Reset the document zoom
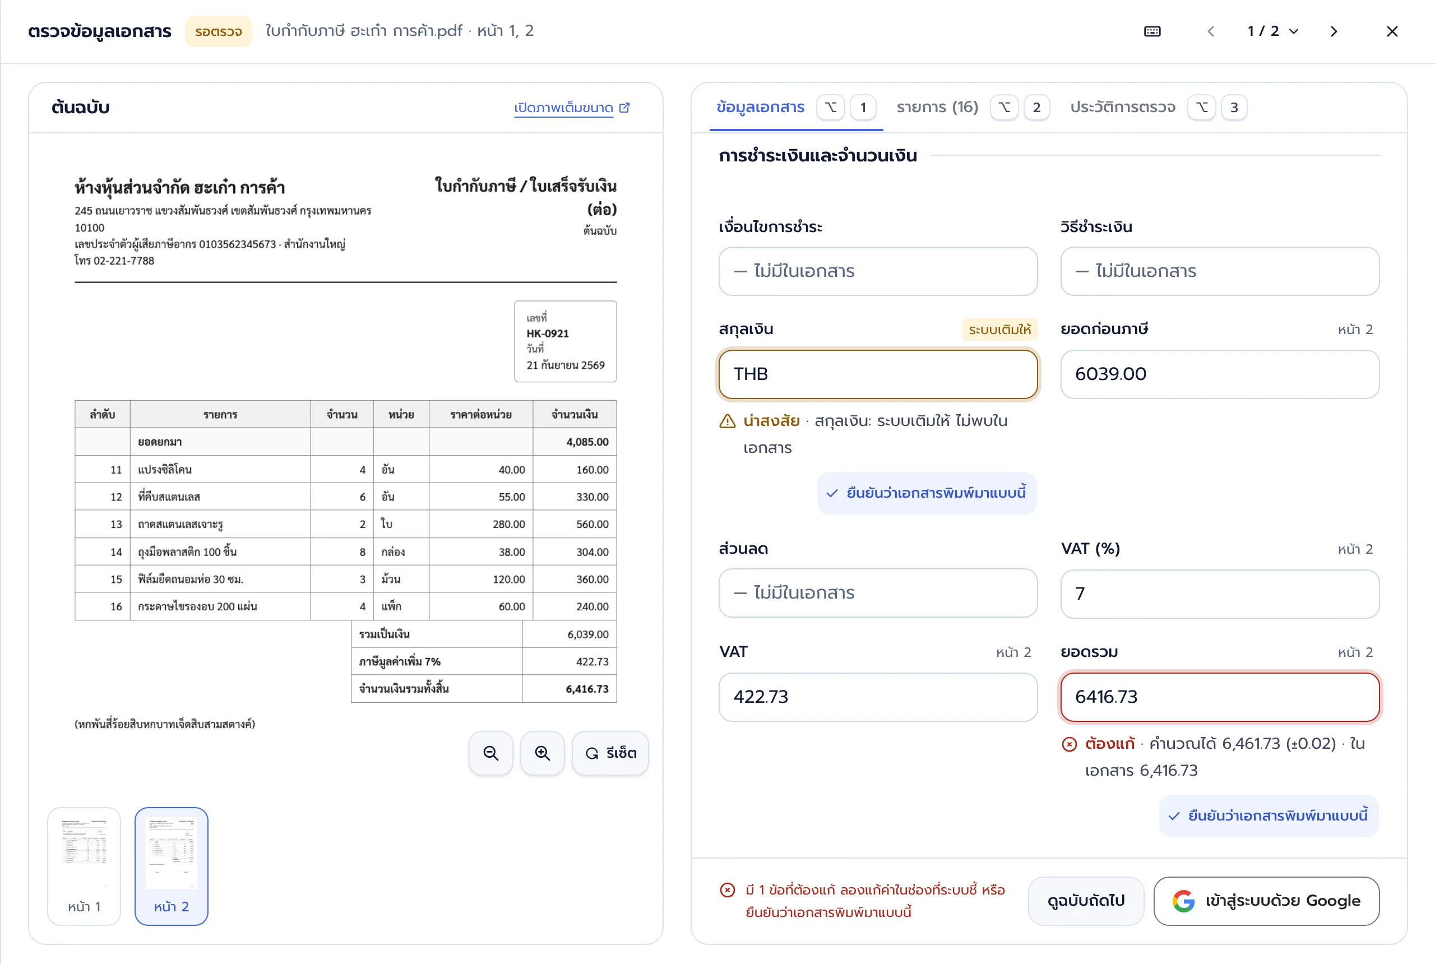The width and height of the screenshot is (1435, 964). tap(610, 753)
